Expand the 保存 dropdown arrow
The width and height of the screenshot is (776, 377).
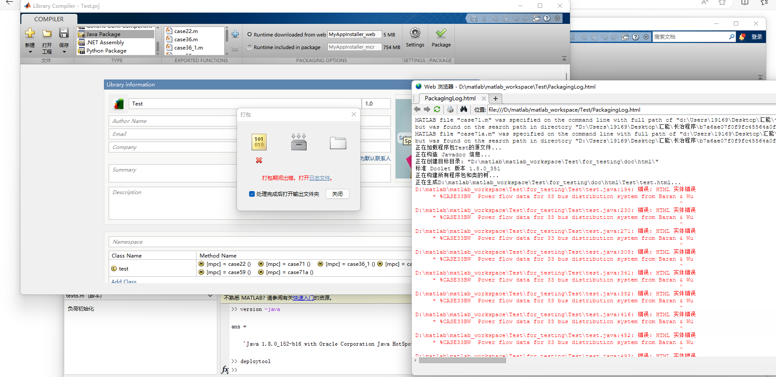pos(64,52)
